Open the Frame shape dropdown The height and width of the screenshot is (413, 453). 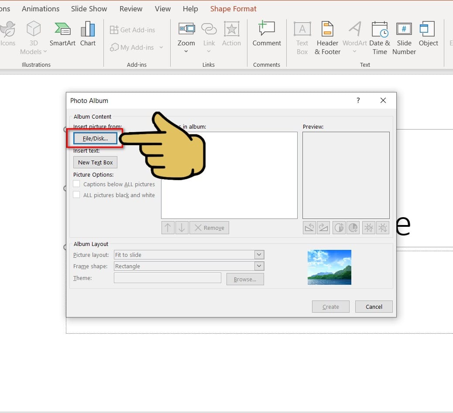pyautogui.click(x=259, y=266)
